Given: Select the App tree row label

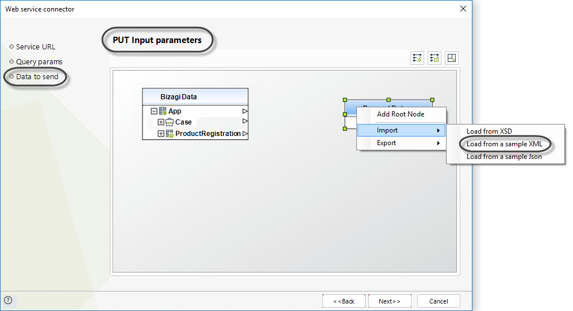Looking at the screenshot, I should click(175, 111).
